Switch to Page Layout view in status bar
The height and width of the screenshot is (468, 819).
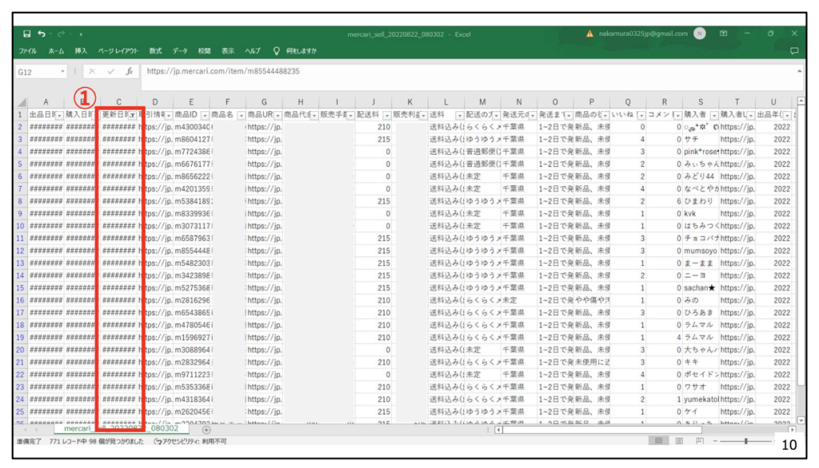point(677,441)
